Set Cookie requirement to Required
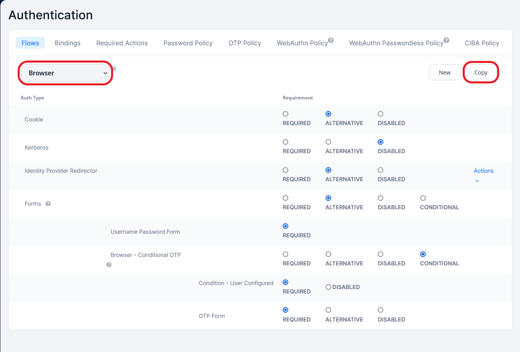The image size is (520, 352). (285, 114)
